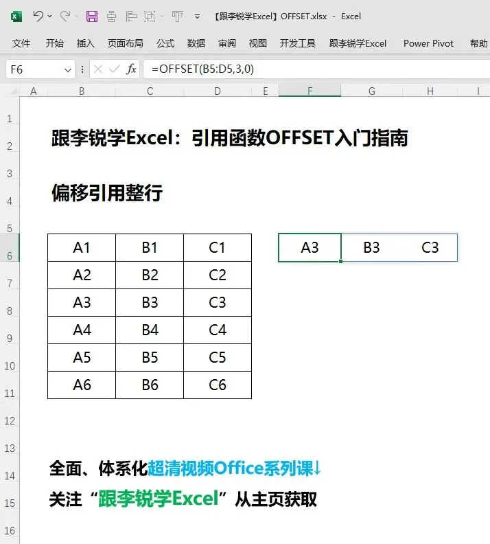Switch to the 插入 ribbon tab
This screenshot has height=544, width=490.
[86, 43]
